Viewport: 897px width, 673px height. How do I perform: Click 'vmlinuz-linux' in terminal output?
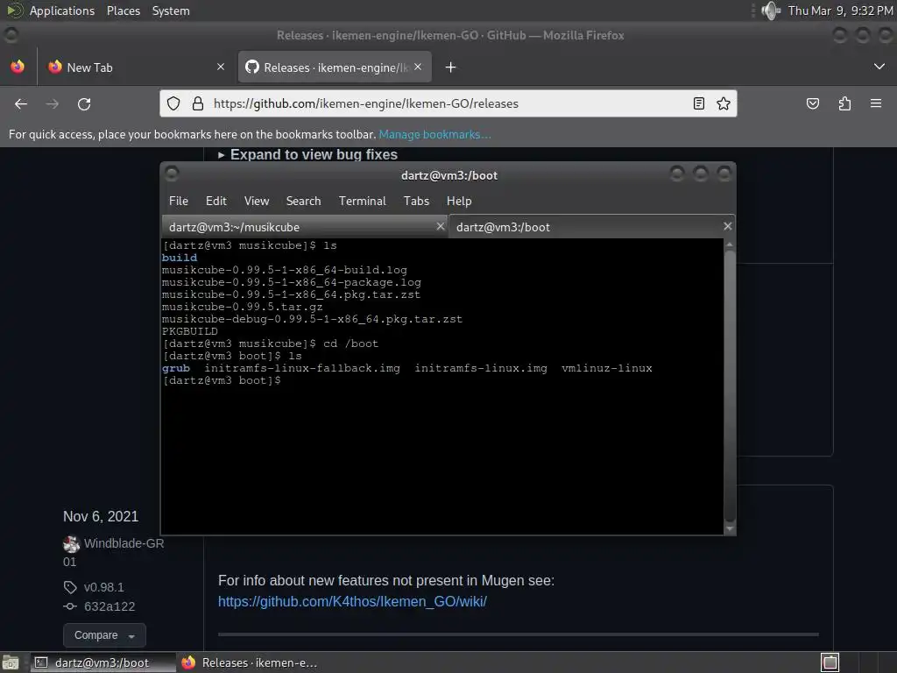pyautogui.click(x=607, y=369)
